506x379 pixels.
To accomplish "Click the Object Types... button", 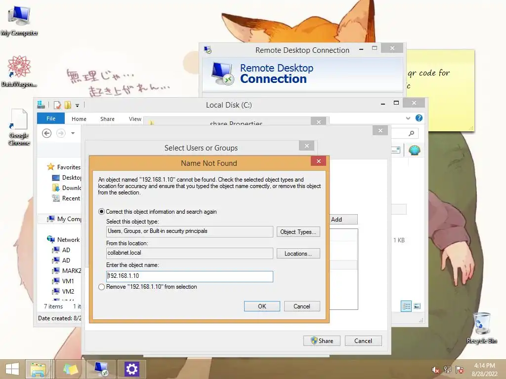I will click(x=298, y=232).
